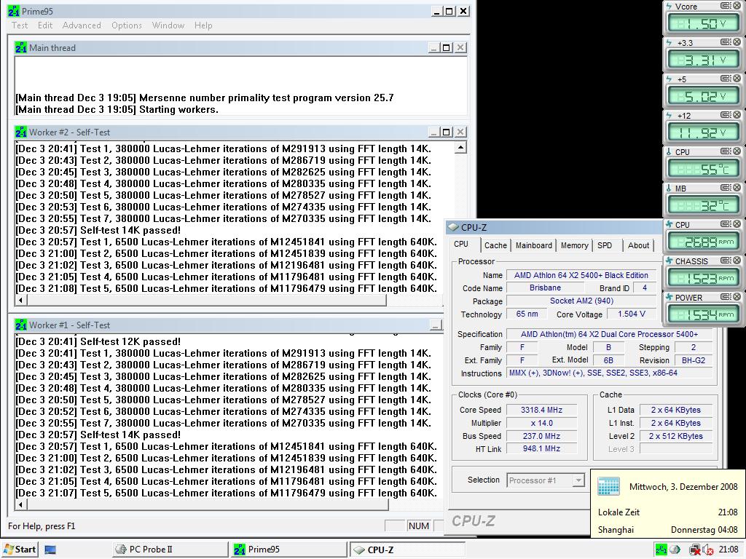Click the CPU-Z title bar icon
Image resolution: width=746 pixels, height=559 pixels.
(453, 228)
